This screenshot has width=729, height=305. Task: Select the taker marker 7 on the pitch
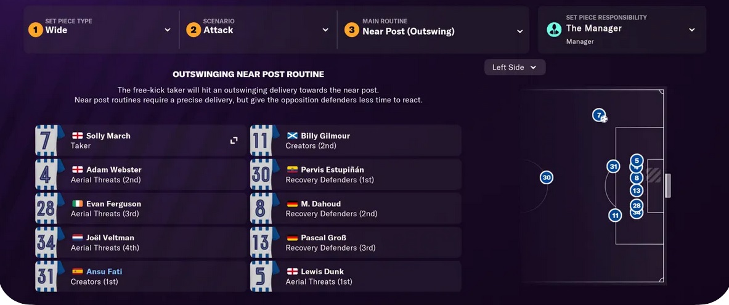[x=598, y=115]
